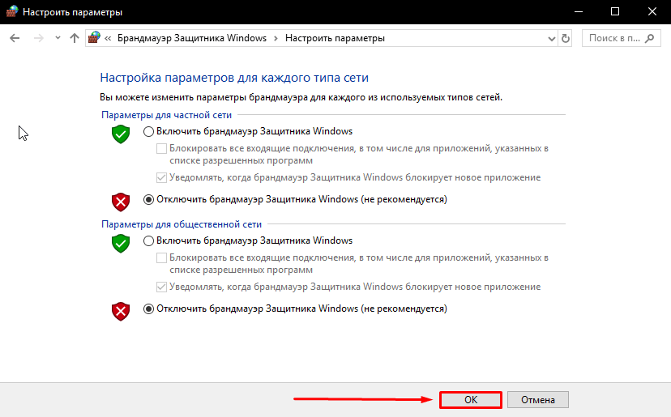Screen dimensions: 671x417
Task: Click the Отмена button
Action: (x=538, y=399)
